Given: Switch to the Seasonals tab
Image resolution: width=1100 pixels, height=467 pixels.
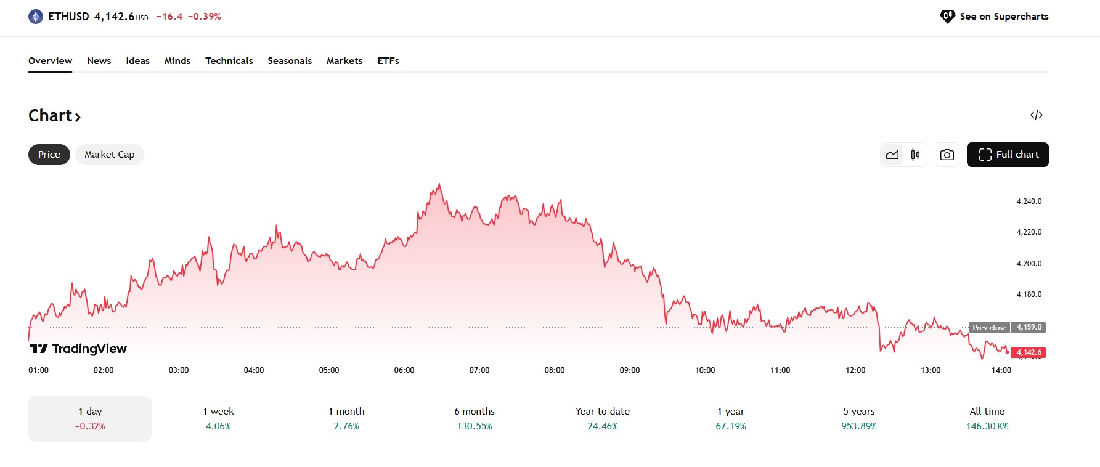Looking at the screenshot, I should click(x=290, y=61).
